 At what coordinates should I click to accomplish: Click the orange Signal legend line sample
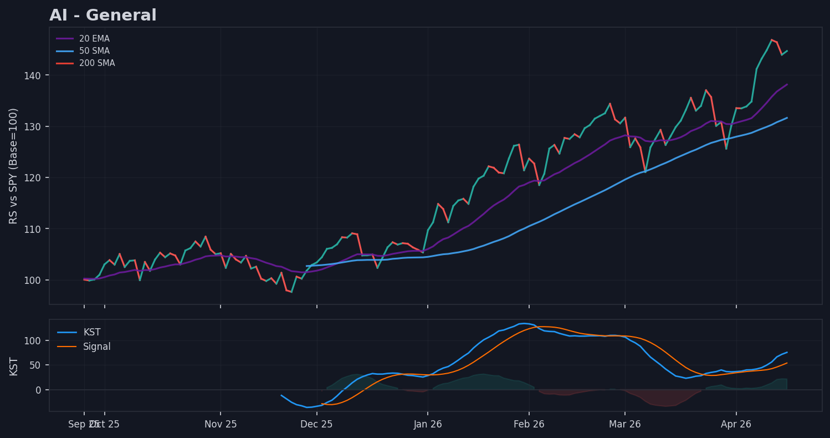[x=67, y=347]
